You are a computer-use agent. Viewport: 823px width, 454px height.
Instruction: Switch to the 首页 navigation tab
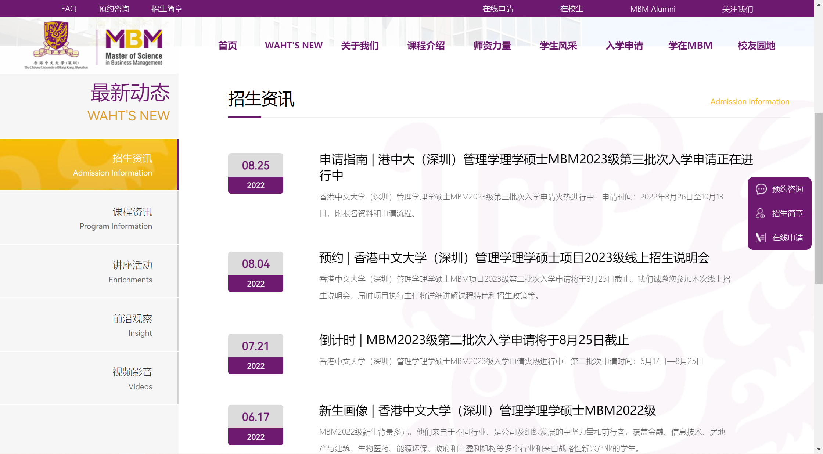[227, 46]
